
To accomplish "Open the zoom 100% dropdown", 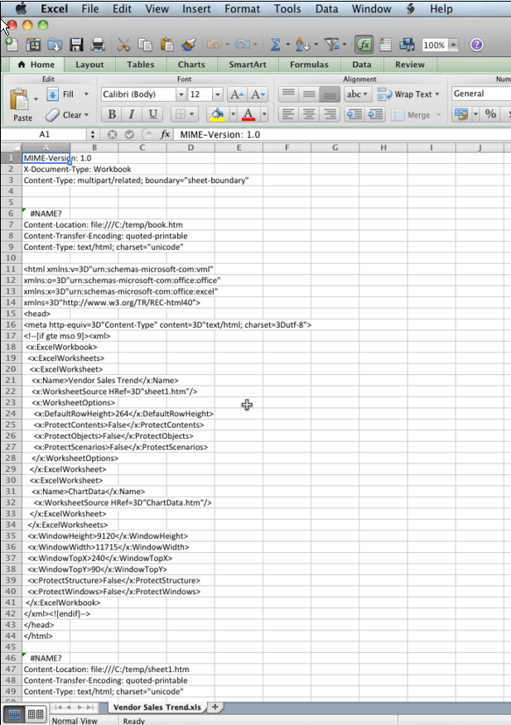I will pyautogui.click(x=454, y=45).
